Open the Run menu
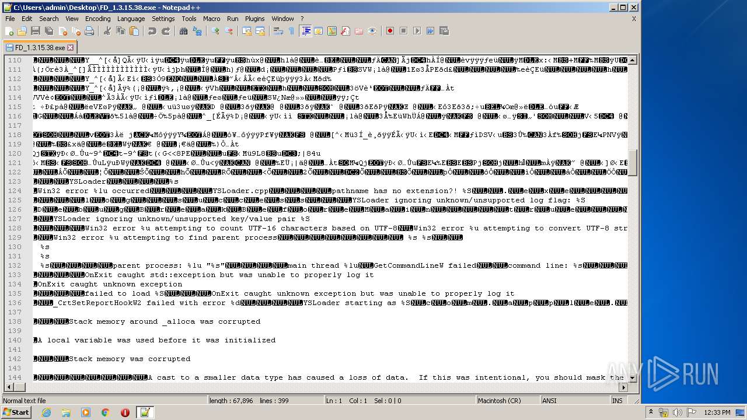Screen dimensions: 747x420 click(x=232, y=19)
